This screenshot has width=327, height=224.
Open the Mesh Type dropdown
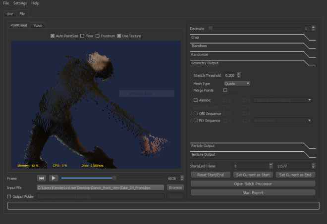tap(237, 84)
